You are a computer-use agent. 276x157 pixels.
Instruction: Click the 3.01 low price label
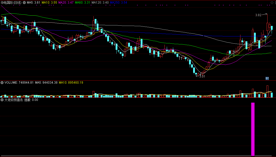[202, 76]
